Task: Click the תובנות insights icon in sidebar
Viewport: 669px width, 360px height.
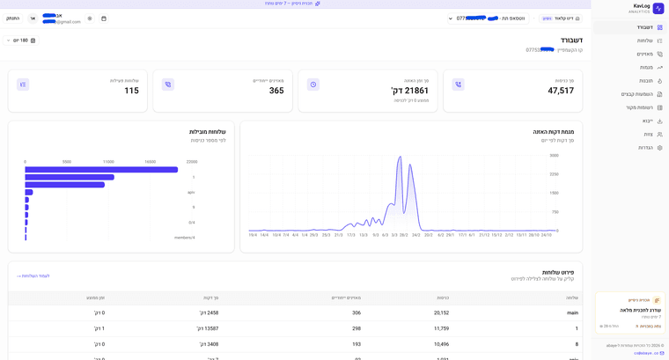Action: click(659, 81)
